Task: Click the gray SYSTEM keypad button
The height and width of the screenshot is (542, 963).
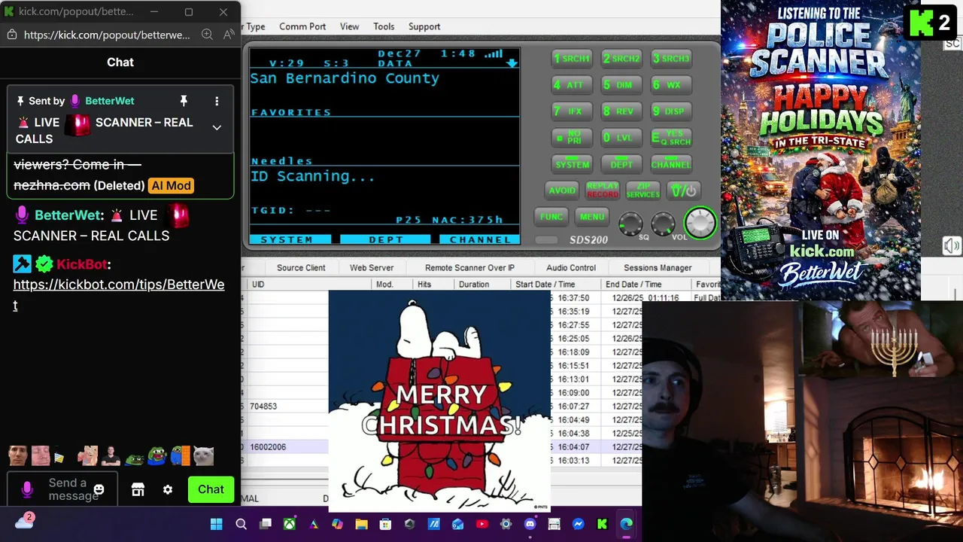Action: 572,164
